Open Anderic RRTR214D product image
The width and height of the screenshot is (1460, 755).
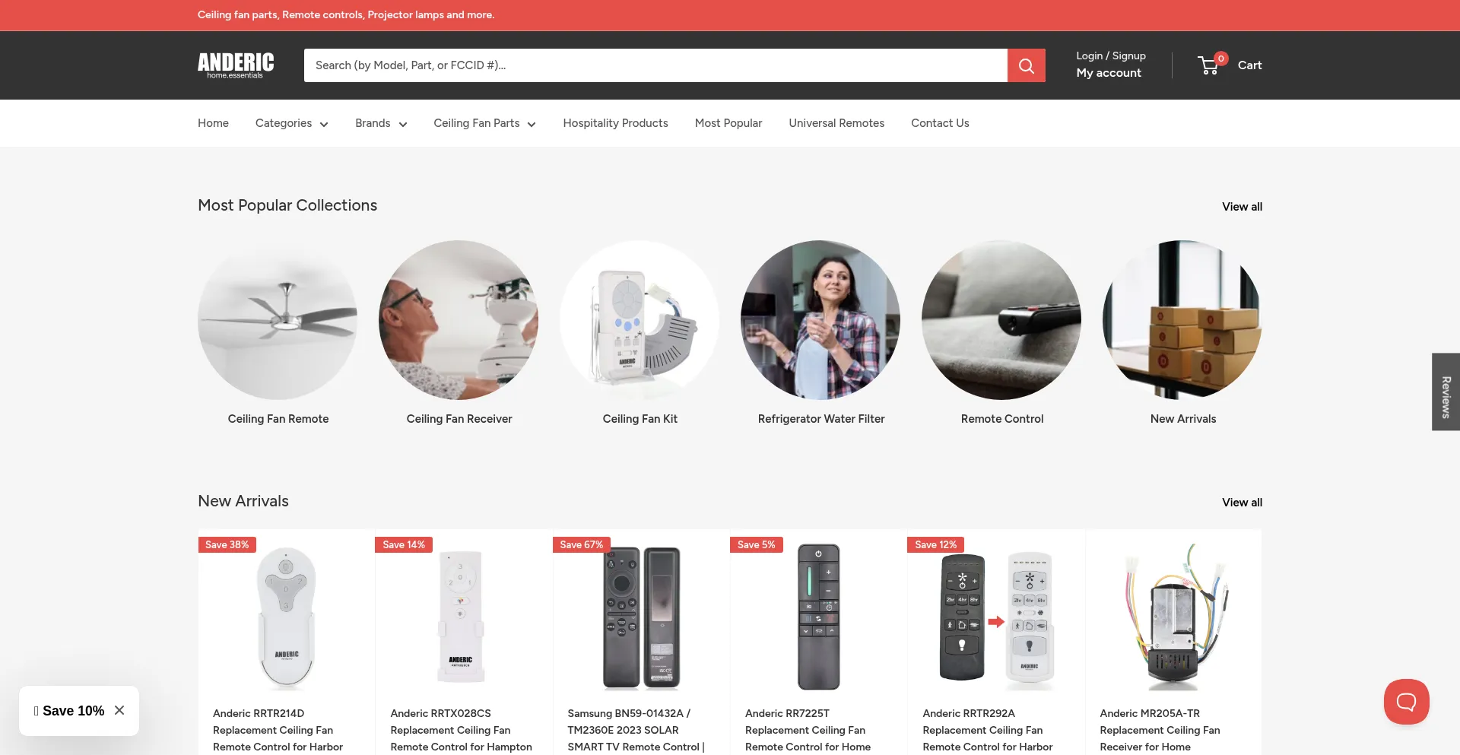pos(287,617)
